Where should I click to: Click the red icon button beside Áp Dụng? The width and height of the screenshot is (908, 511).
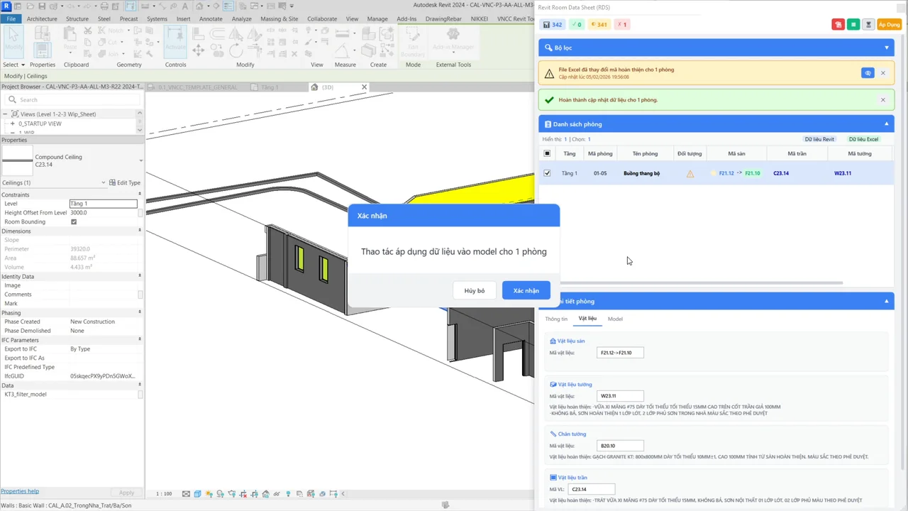[x=838, y=24]
